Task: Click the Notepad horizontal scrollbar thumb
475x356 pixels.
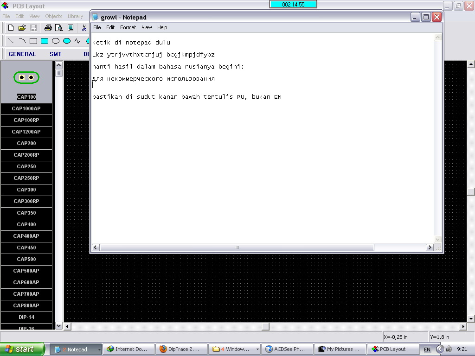Action: tap(237, 247)
